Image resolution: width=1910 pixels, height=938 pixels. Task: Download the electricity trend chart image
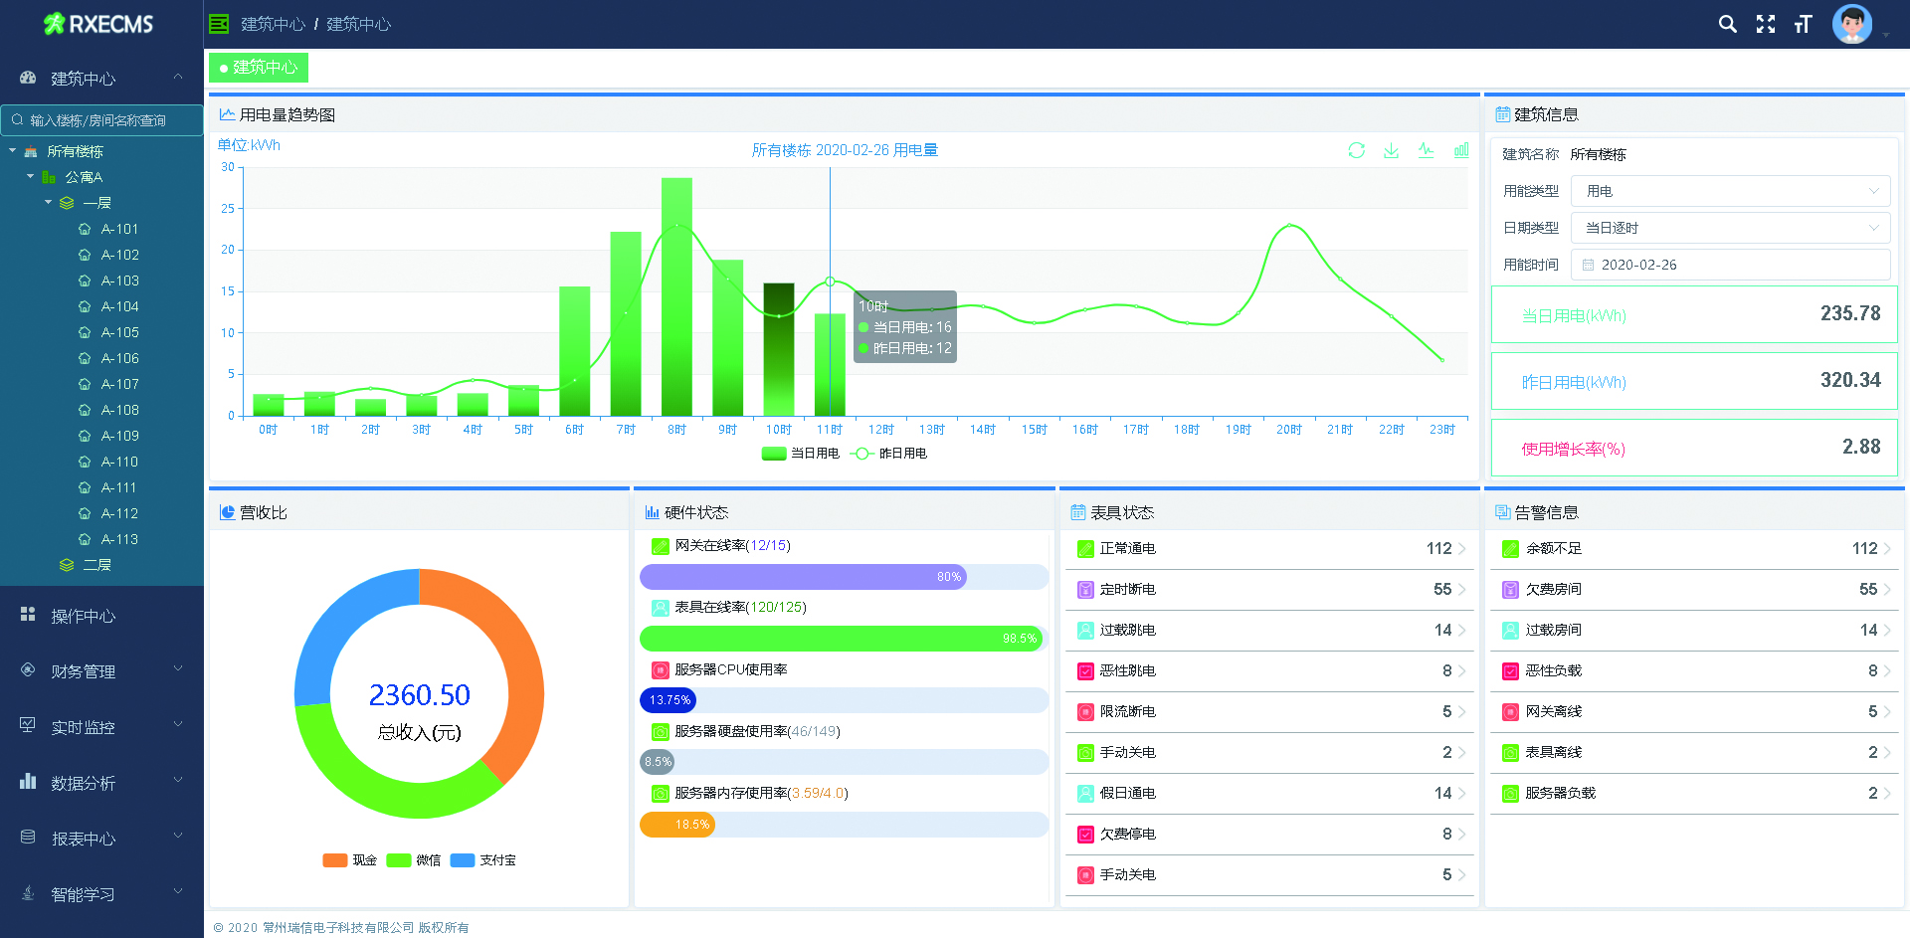point(1391,150)
